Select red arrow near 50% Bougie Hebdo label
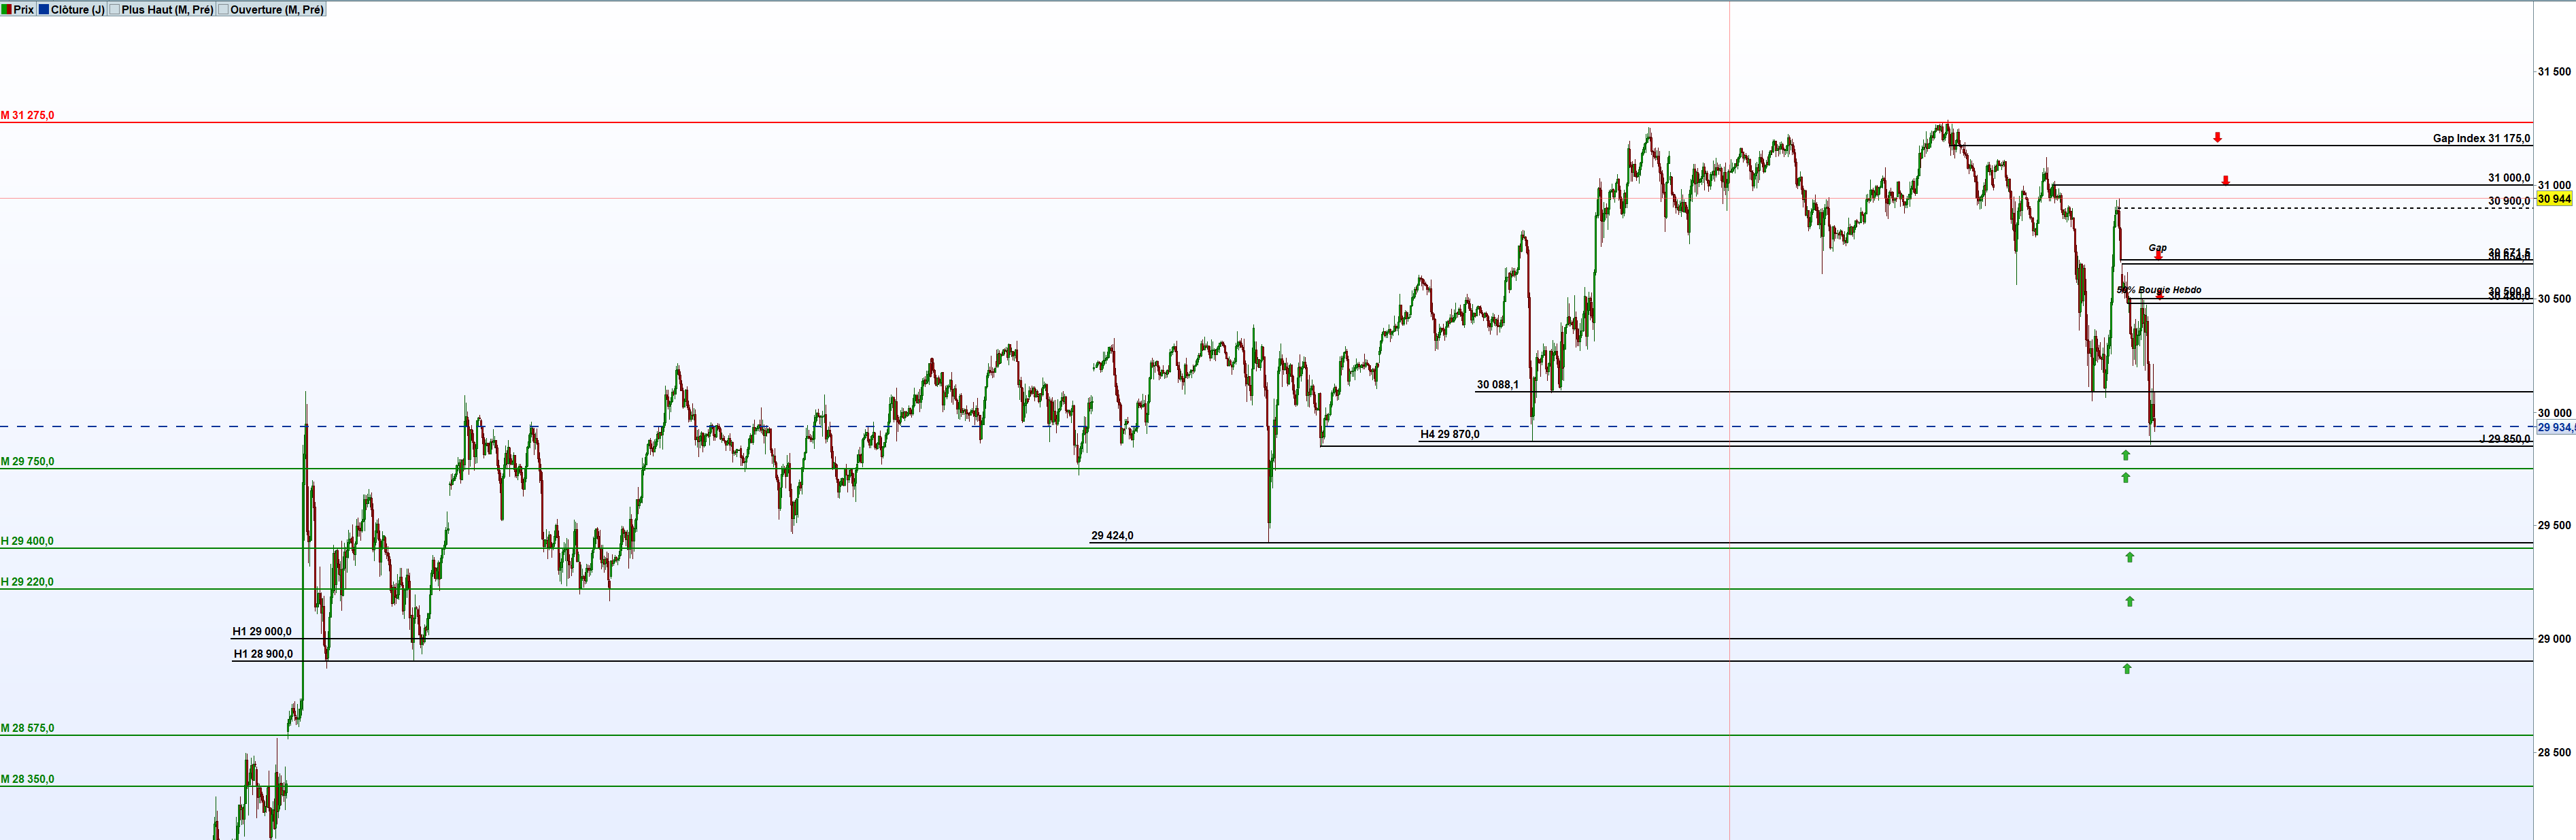This screenshot has width=2576, height=840. point(2159,295)
